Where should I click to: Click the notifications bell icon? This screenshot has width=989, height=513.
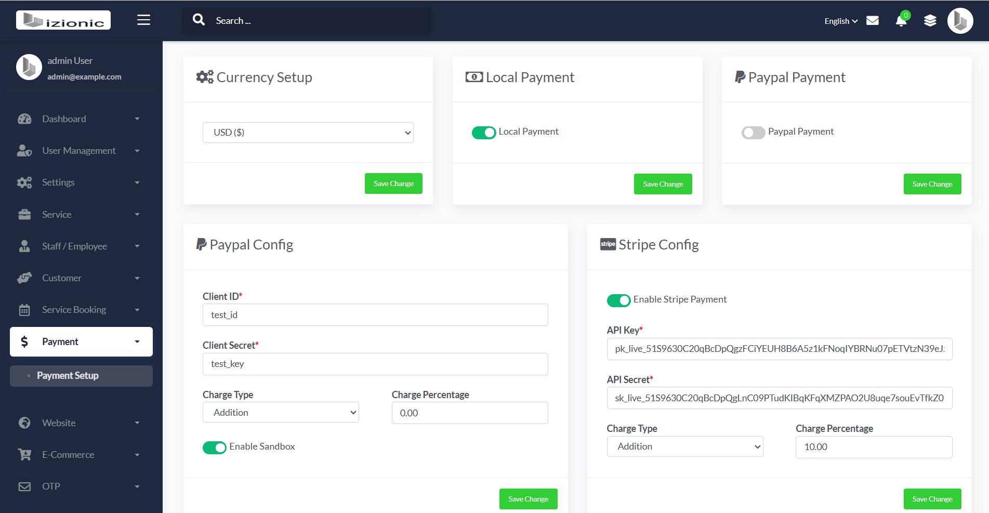901,21
